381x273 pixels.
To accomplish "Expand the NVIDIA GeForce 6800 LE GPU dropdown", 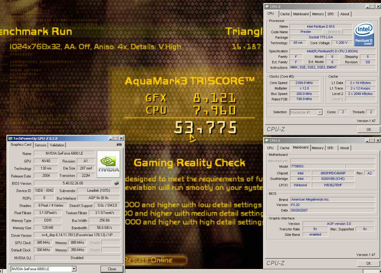I will pos(74,269).
